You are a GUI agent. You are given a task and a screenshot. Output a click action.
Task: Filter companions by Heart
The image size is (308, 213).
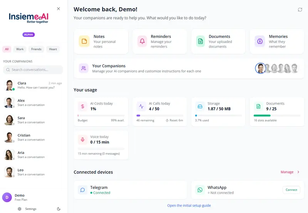[x=53, y=49]
